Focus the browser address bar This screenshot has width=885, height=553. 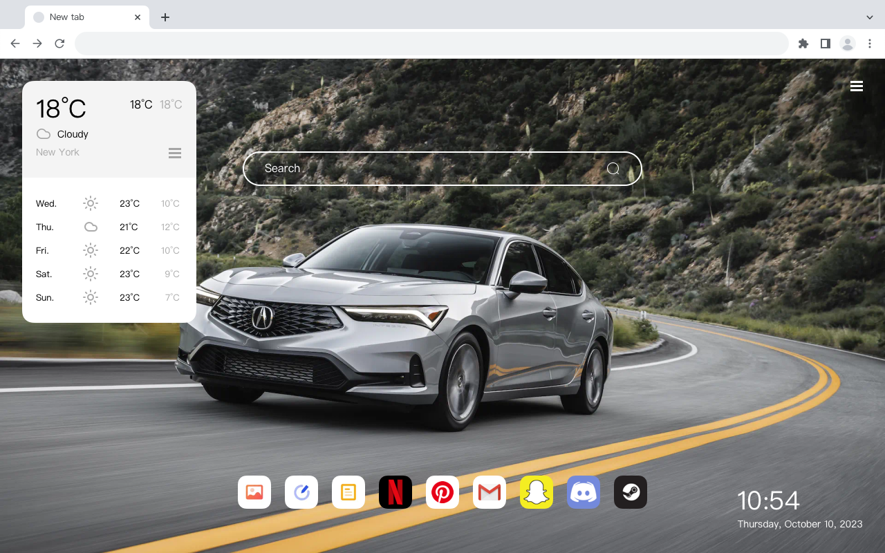coord(431,44)
